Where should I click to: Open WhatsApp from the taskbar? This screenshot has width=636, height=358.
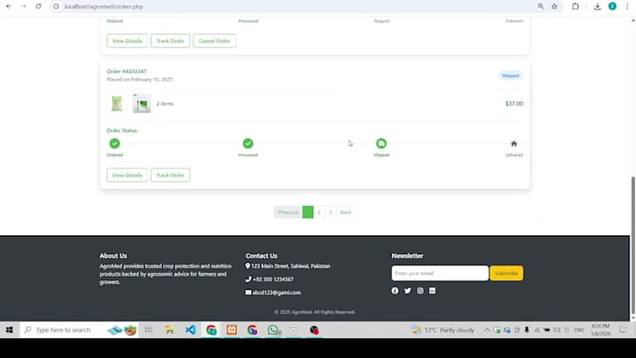tap(273, 330)
